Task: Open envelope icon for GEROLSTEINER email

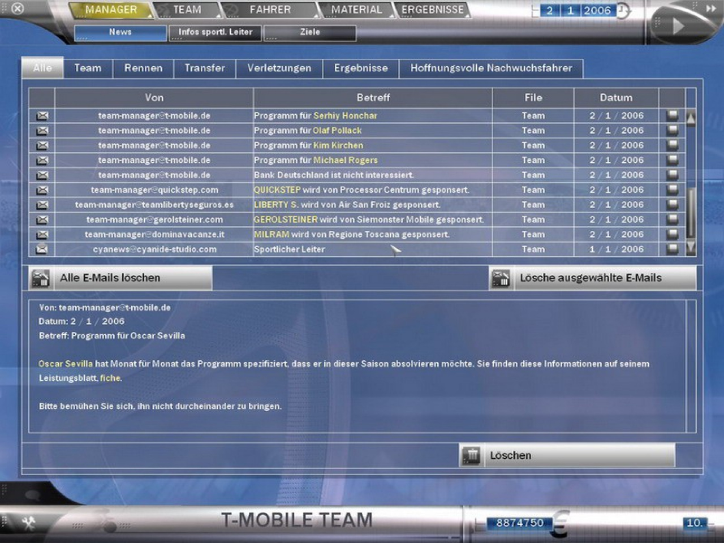Action: [x=42, y=219]
